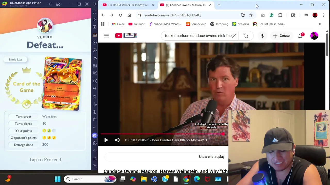Screen dimensions: 330x185
Task: Open Chrome extensions puzzle icon
Action: pyautogui.click(x=280, y=15)
